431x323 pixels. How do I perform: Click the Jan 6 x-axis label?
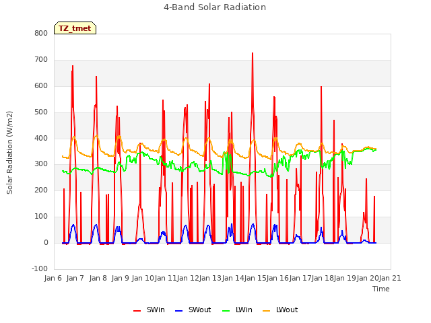click(x=53, y=278)
